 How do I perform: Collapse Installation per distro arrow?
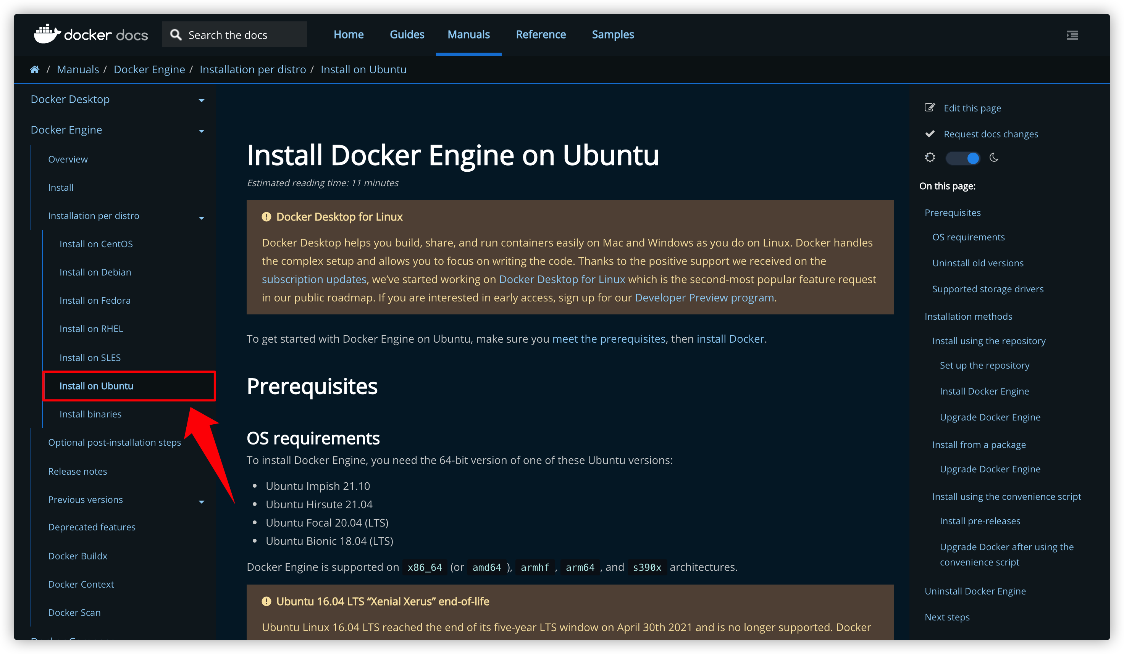[x=202, y=218]
